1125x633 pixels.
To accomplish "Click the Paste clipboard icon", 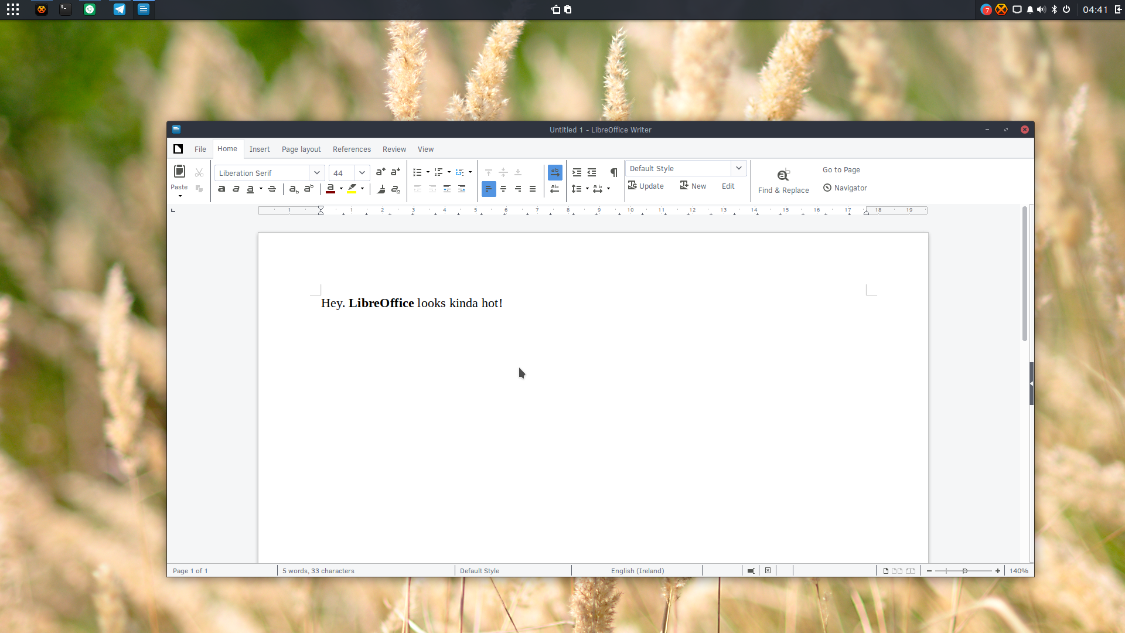I will [179, 171].
